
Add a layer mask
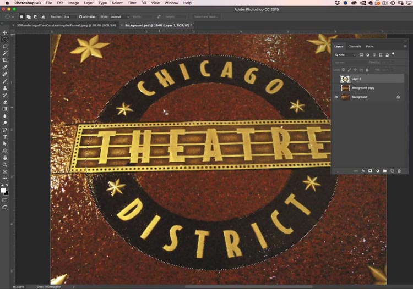point(370,171)
